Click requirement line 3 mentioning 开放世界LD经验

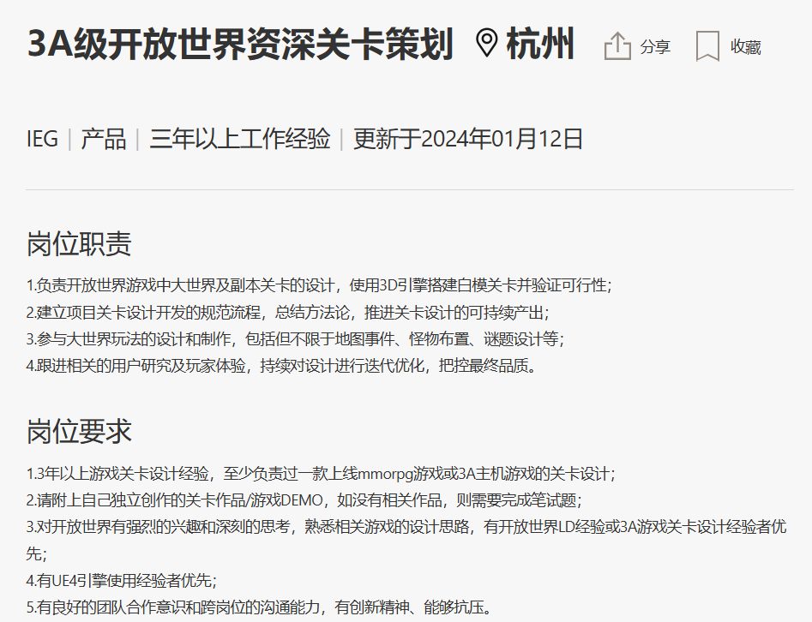pos(406,541)
